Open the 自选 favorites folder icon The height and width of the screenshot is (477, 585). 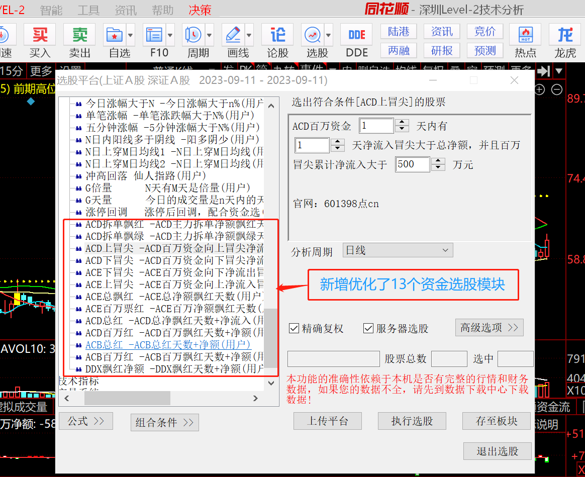(x=115, y=35)
